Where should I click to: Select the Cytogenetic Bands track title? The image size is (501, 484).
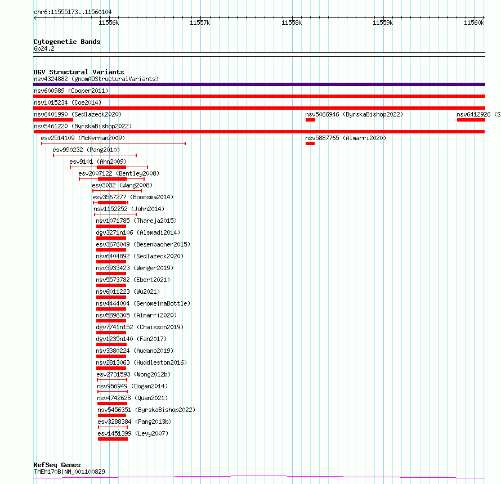[x=67, y=42]
